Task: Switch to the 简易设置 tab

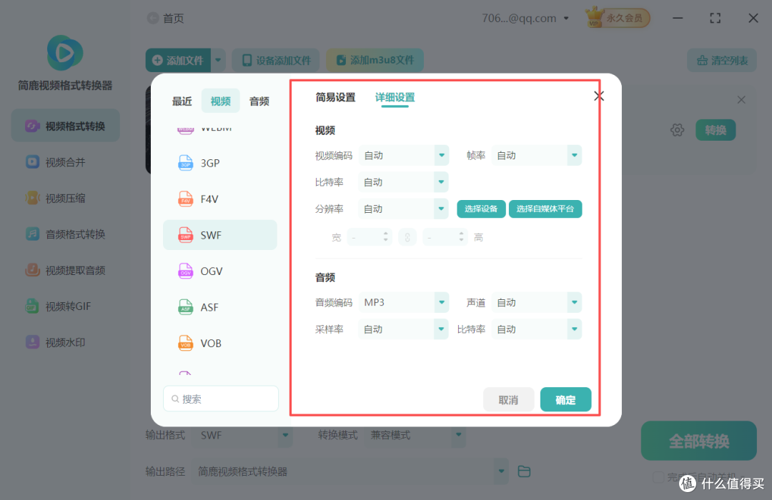Action: click(x=335, y=97)
